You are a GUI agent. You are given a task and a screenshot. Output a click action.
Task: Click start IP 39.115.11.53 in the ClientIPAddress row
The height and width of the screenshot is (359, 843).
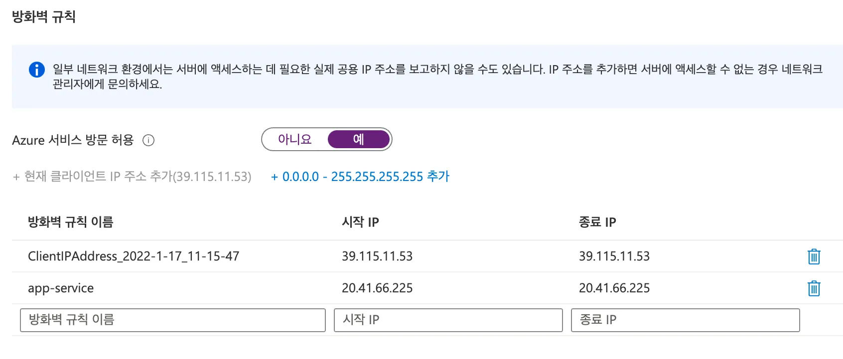click(x=377, y=257)
